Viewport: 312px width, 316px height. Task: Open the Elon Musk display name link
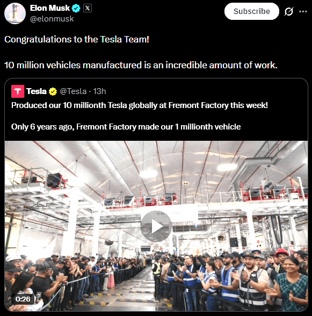click(x=50, y=8)
